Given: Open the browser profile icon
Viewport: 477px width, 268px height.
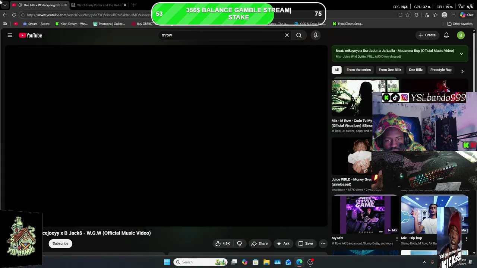Looking at the screenshot, I should [444, 15].
